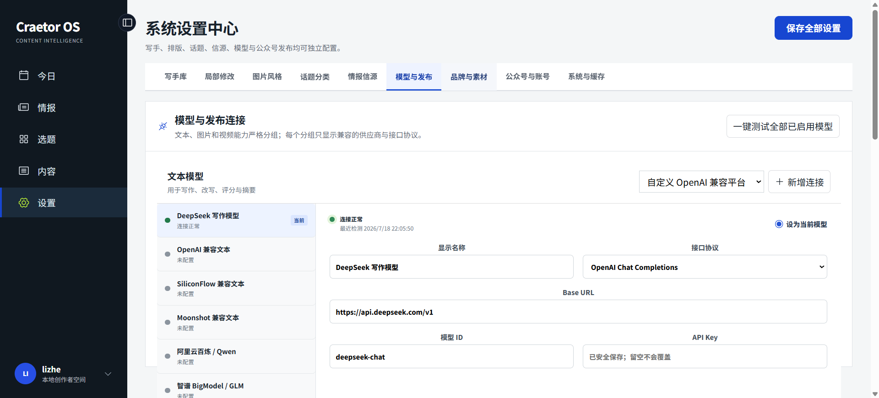Switch to the 话题分类 tab
Image resolution: width=879 pixels, height=398 pixels.
[315, 76]
